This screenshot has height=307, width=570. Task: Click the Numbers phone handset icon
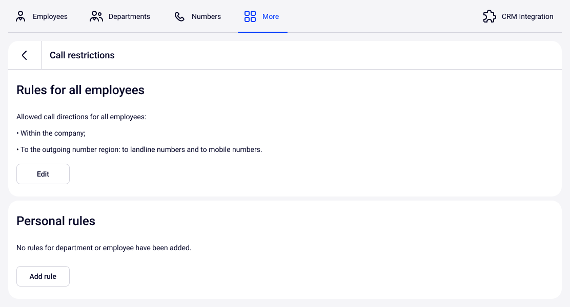click(x=179, y=16)
